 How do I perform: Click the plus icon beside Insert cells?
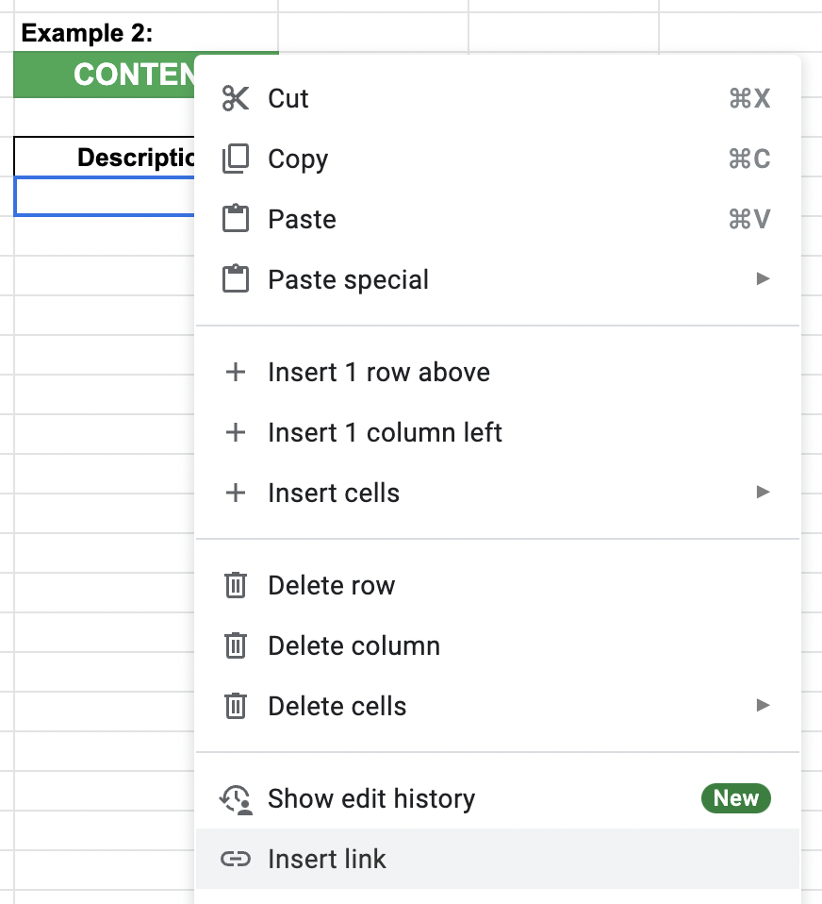pos(235,493)
